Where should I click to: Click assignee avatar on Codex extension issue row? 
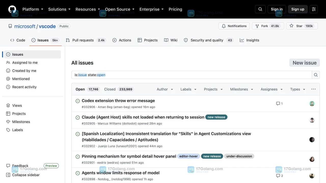(x=312, y=103)
